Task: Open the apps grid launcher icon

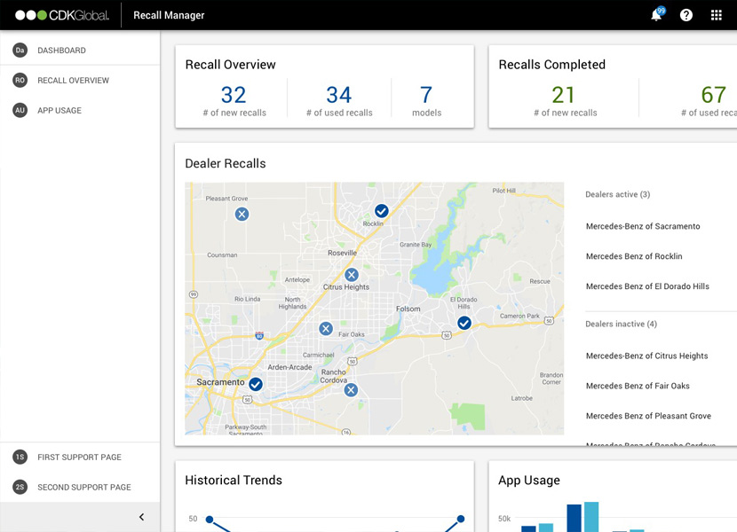Action: 716,15
